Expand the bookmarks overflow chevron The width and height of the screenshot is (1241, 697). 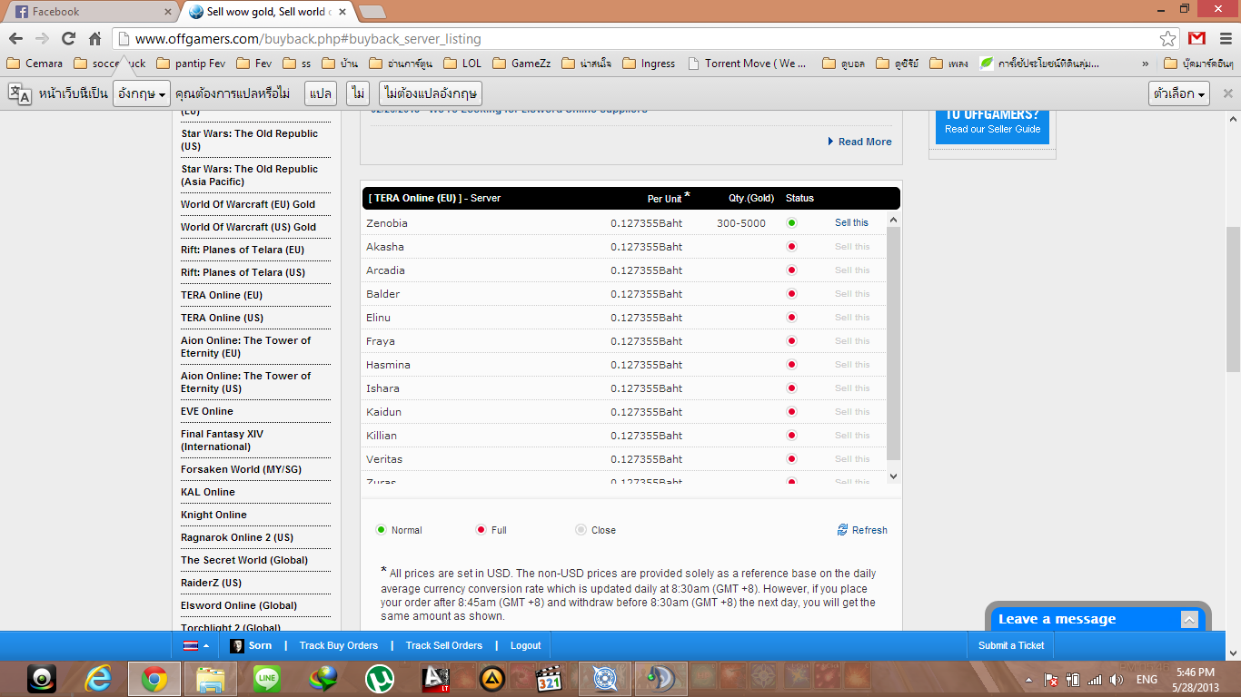[x=1146, y=64]
